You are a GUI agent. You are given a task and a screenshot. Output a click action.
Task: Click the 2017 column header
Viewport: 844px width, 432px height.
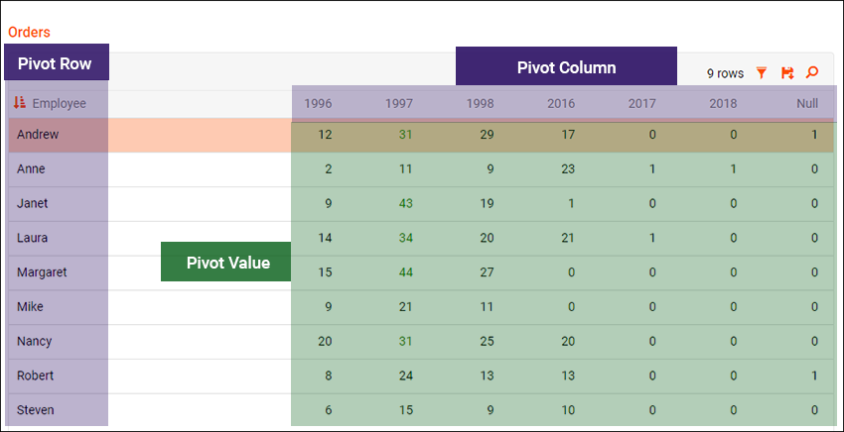[642, 103]
